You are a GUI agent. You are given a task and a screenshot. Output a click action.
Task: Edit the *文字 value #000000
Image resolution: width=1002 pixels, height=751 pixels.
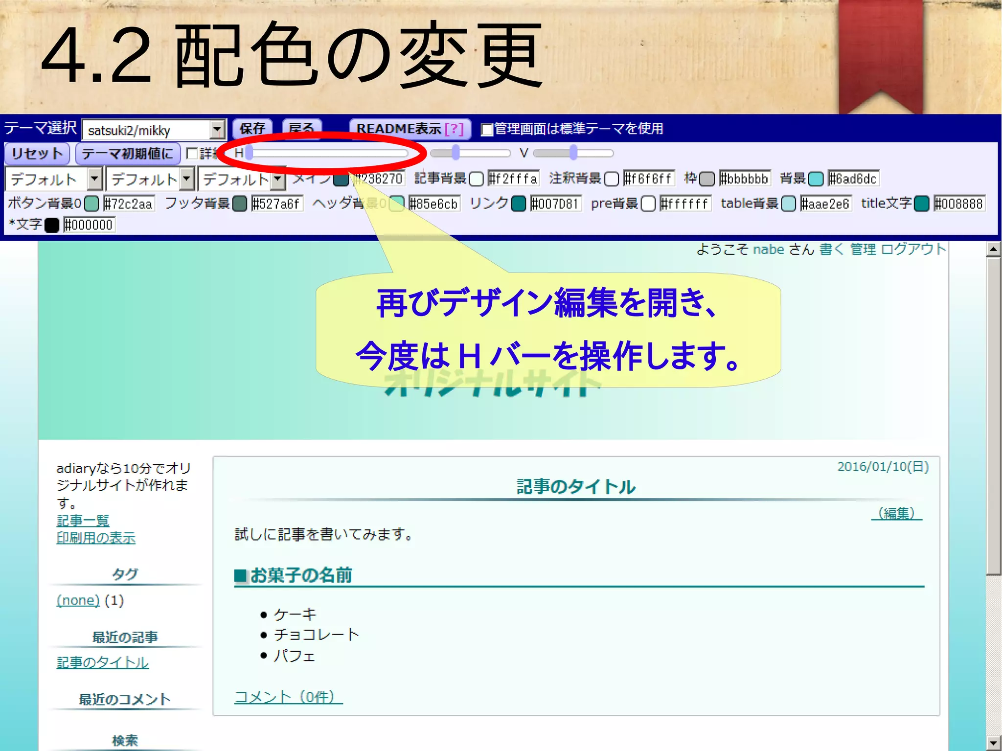click(89, 225)
